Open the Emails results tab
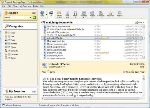 pyautogui.click(x=59, y=15)
